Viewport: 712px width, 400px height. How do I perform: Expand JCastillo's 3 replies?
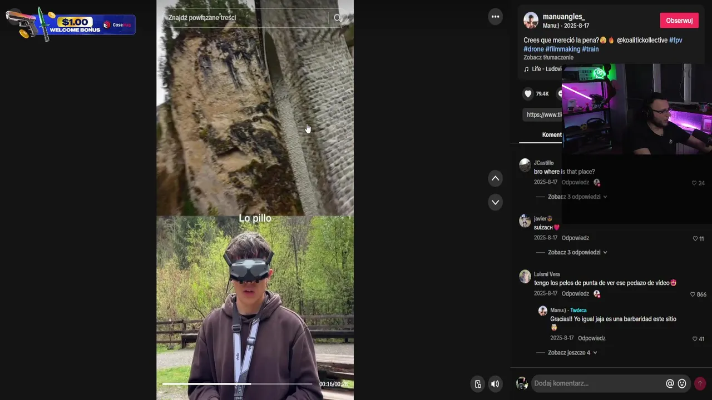[x=577, y=197]
